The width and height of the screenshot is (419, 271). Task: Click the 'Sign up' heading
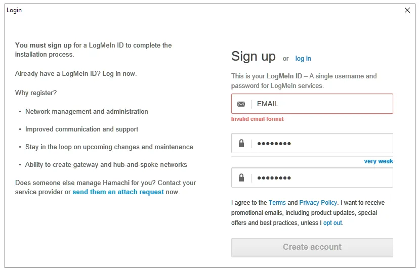pyautogui.click(x=254, y=56)
